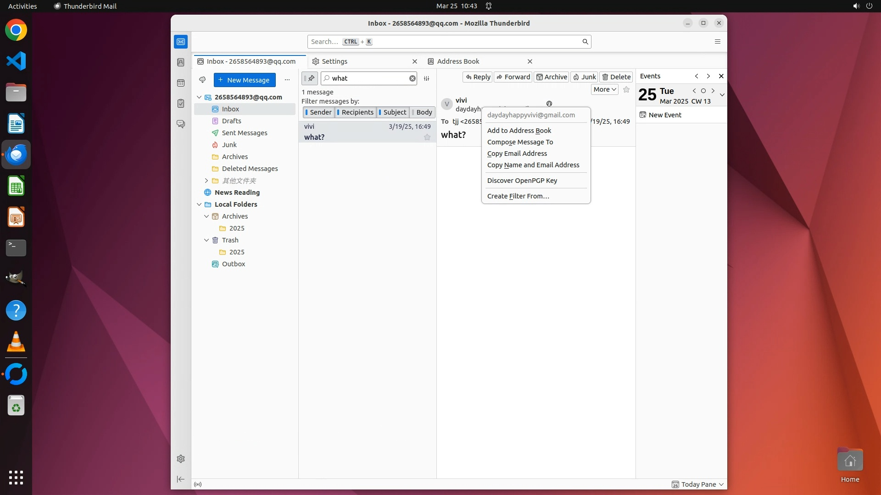Launch Google Chrome from the dock

pos(16,30)
